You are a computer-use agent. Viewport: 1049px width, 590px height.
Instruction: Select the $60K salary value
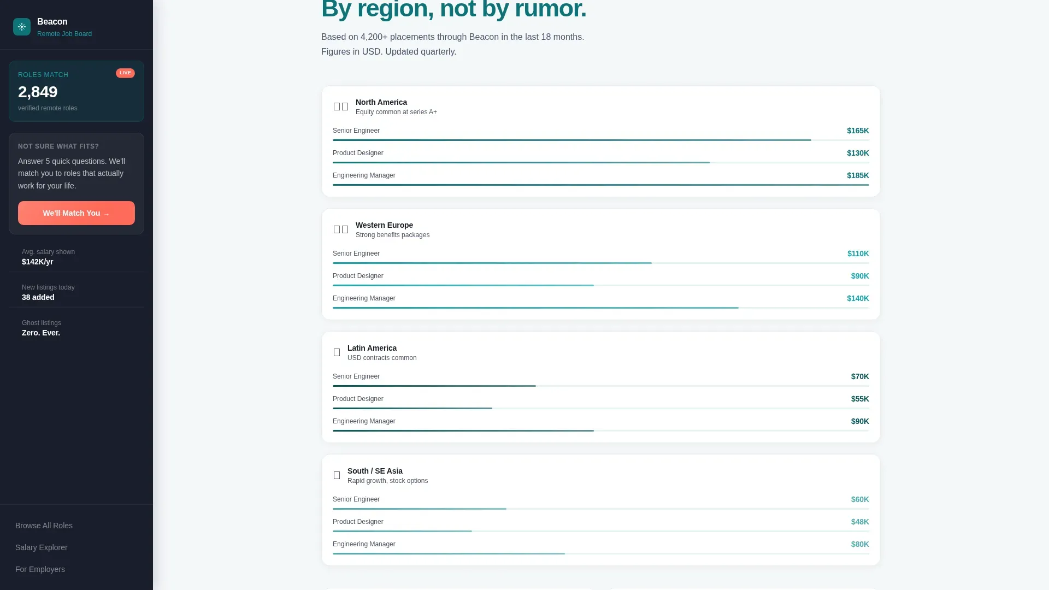point(860,499)
